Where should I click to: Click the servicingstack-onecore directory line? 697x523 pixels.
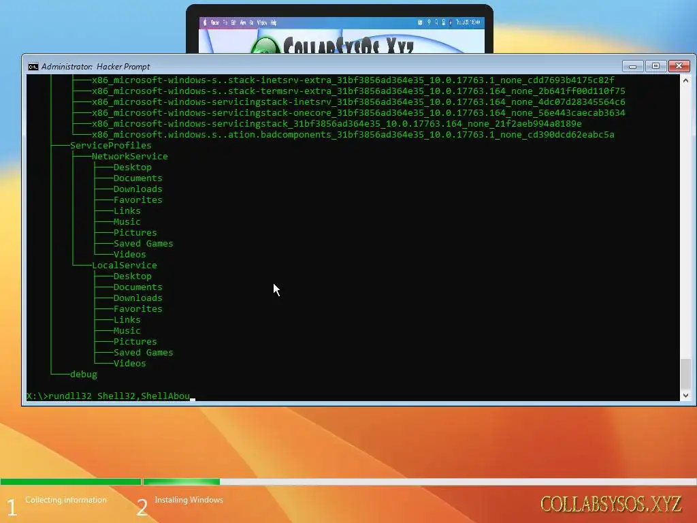pos(358,112)
